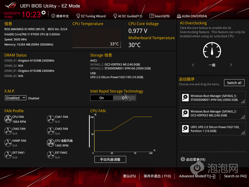The height and width of the screenshot is (187, 249).
Task: Select the EXT FAN2 icon
Action: [x=51, y=155]
